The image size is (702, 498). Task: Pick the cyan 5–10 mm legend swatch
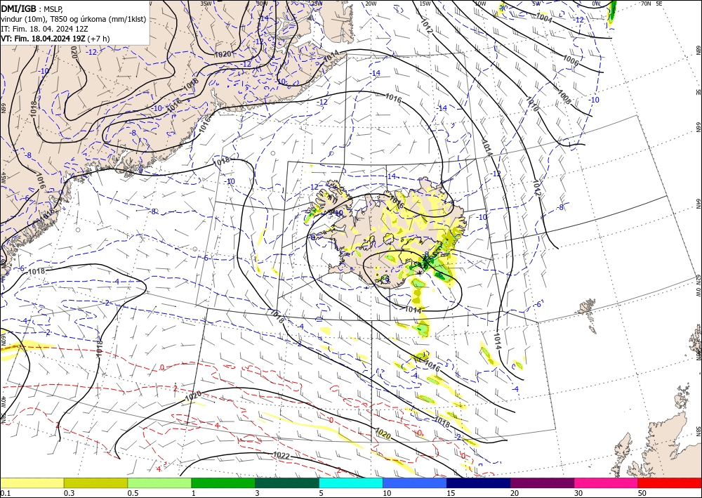point(351,483)
